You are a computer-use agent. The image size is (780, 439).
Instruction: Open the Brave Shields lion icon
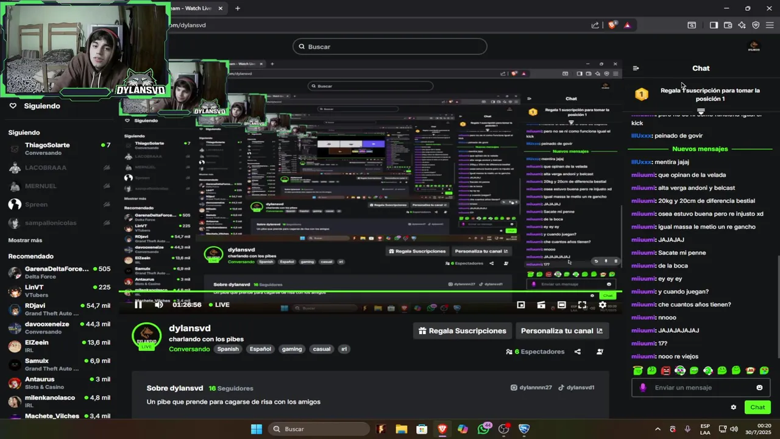coord(612,25)
